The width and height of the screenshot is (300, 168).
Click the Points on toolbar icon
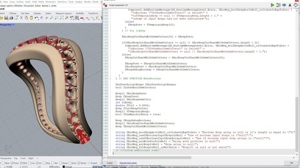(x=92, y=18)
